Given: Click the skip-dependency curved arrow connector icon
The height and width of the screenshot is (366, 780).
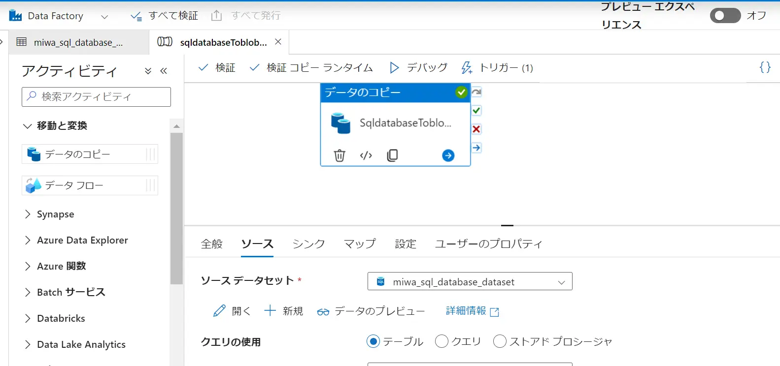Looking at the screenshot, I should click(x=476, y=92).
